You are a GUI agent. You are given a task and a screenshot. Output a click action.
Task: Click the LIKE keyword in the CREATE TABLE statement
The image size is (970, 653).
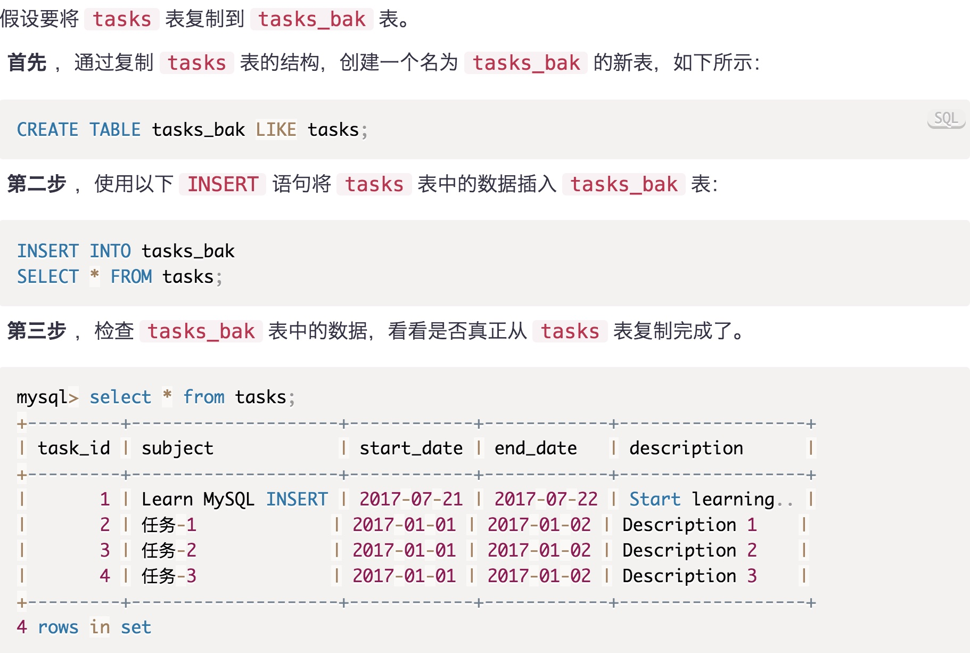tap(276, 129)
